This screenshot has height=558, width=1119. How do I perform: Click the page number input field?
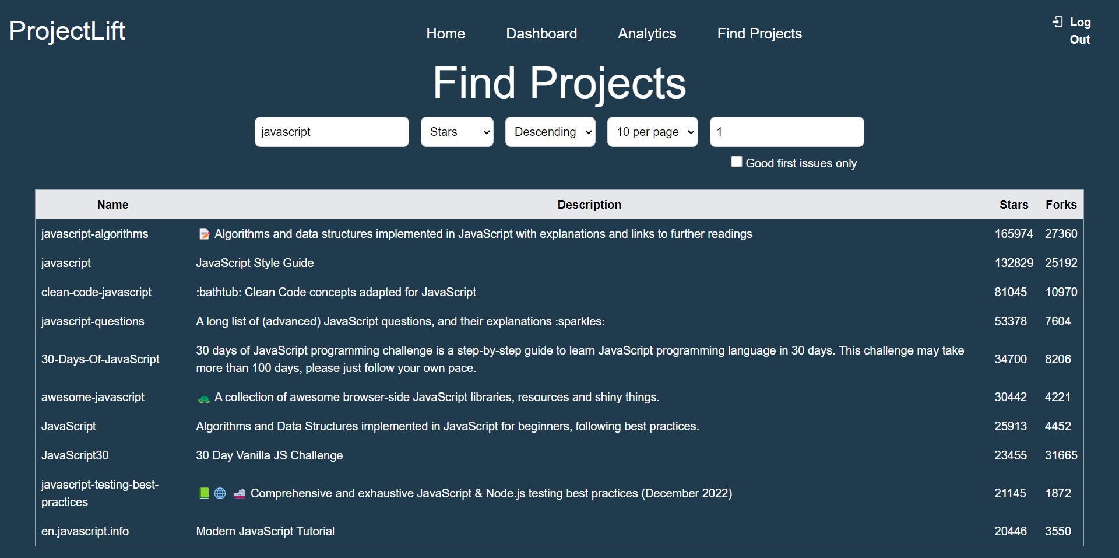point(787,132)
